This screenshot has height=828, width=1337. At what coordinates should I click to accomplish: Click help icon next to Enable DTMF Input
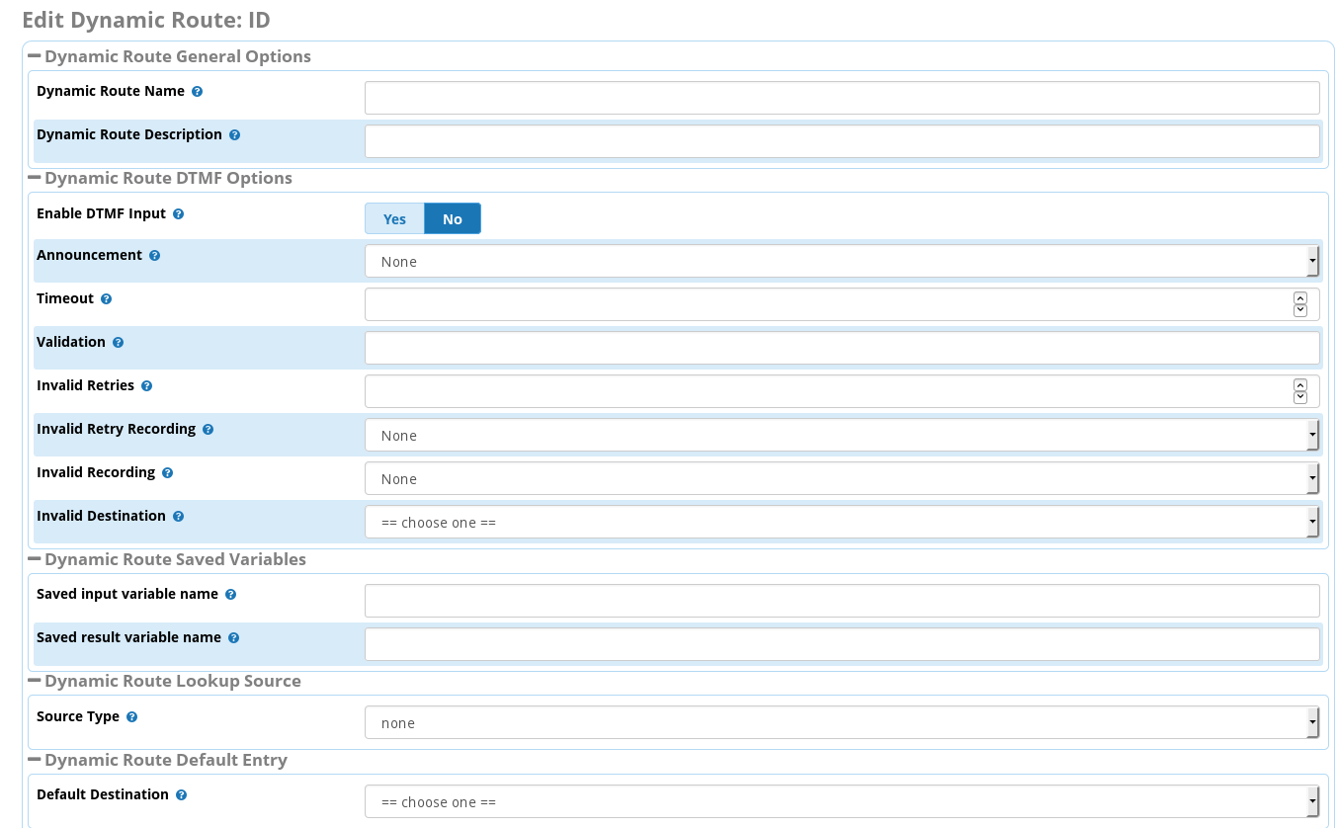(179, 214)
